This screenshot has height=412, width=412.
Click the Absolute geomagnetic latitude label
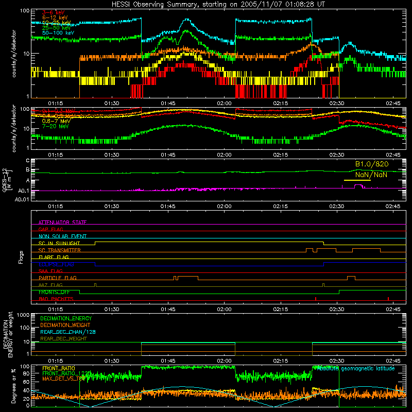point(356,368)
